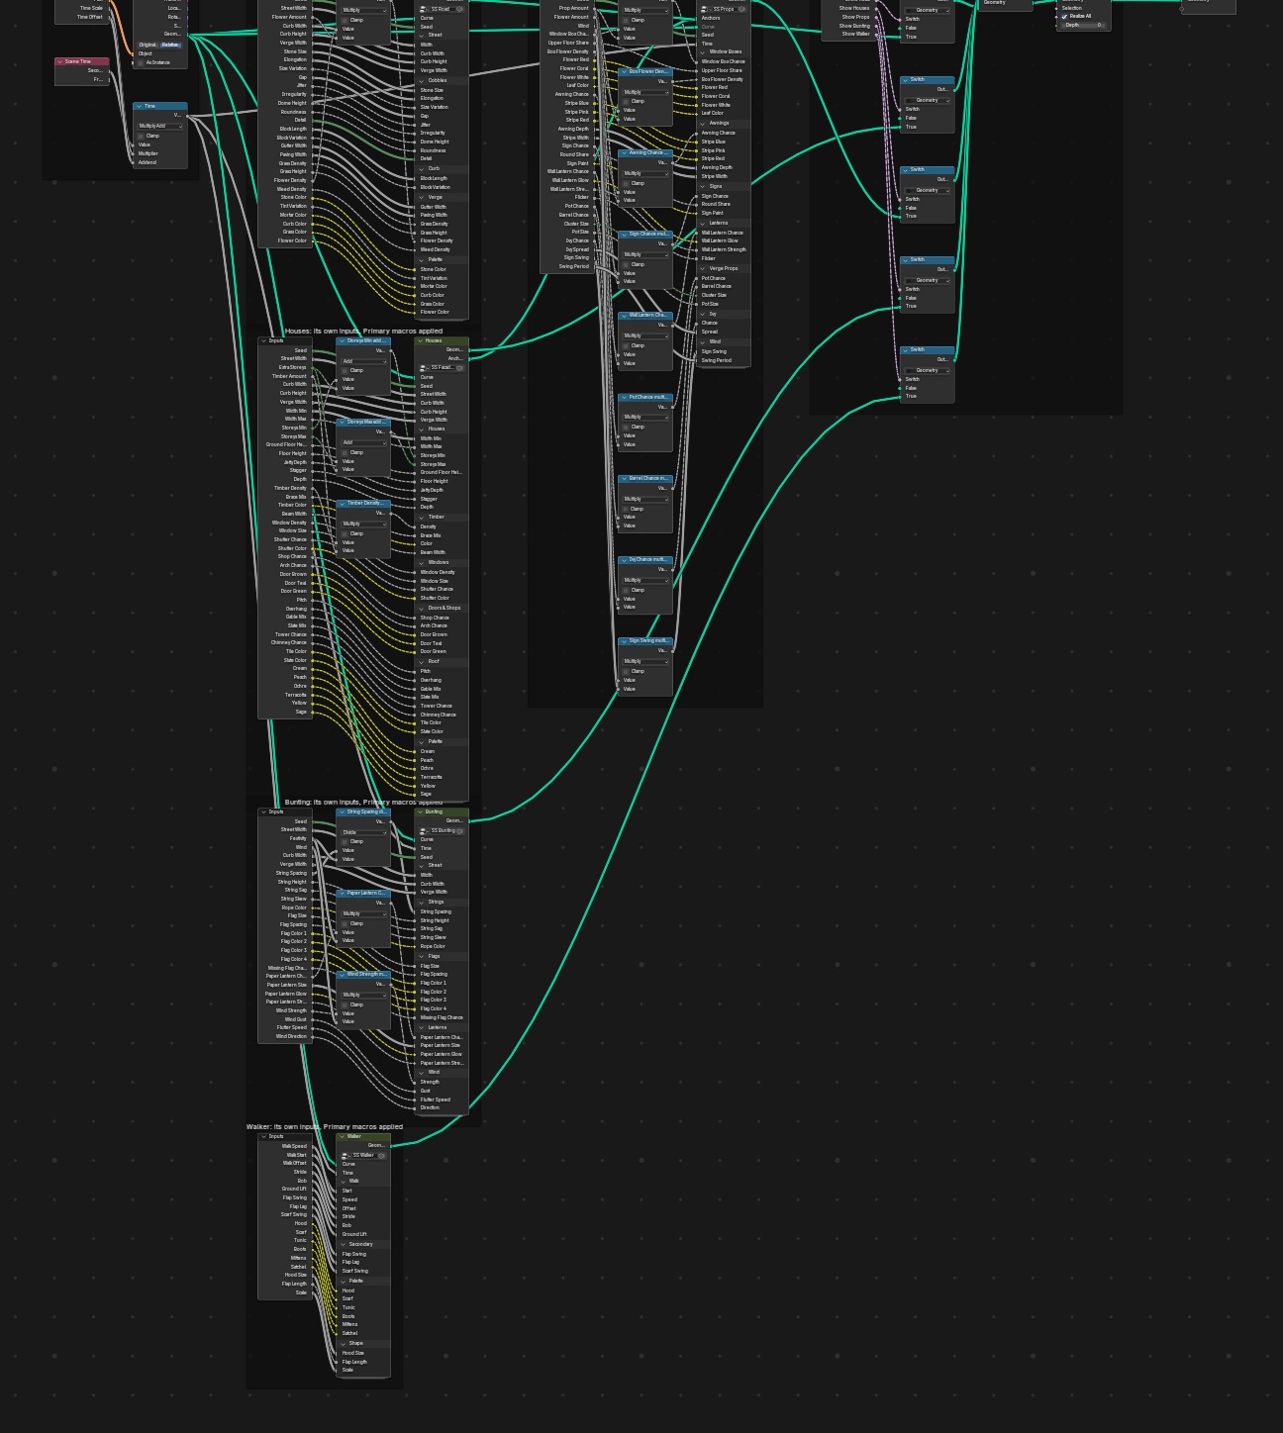The height and width of the screenshot is (1433, 1283).
Task: Select the Scene Time node header
Action: point(82,61)
